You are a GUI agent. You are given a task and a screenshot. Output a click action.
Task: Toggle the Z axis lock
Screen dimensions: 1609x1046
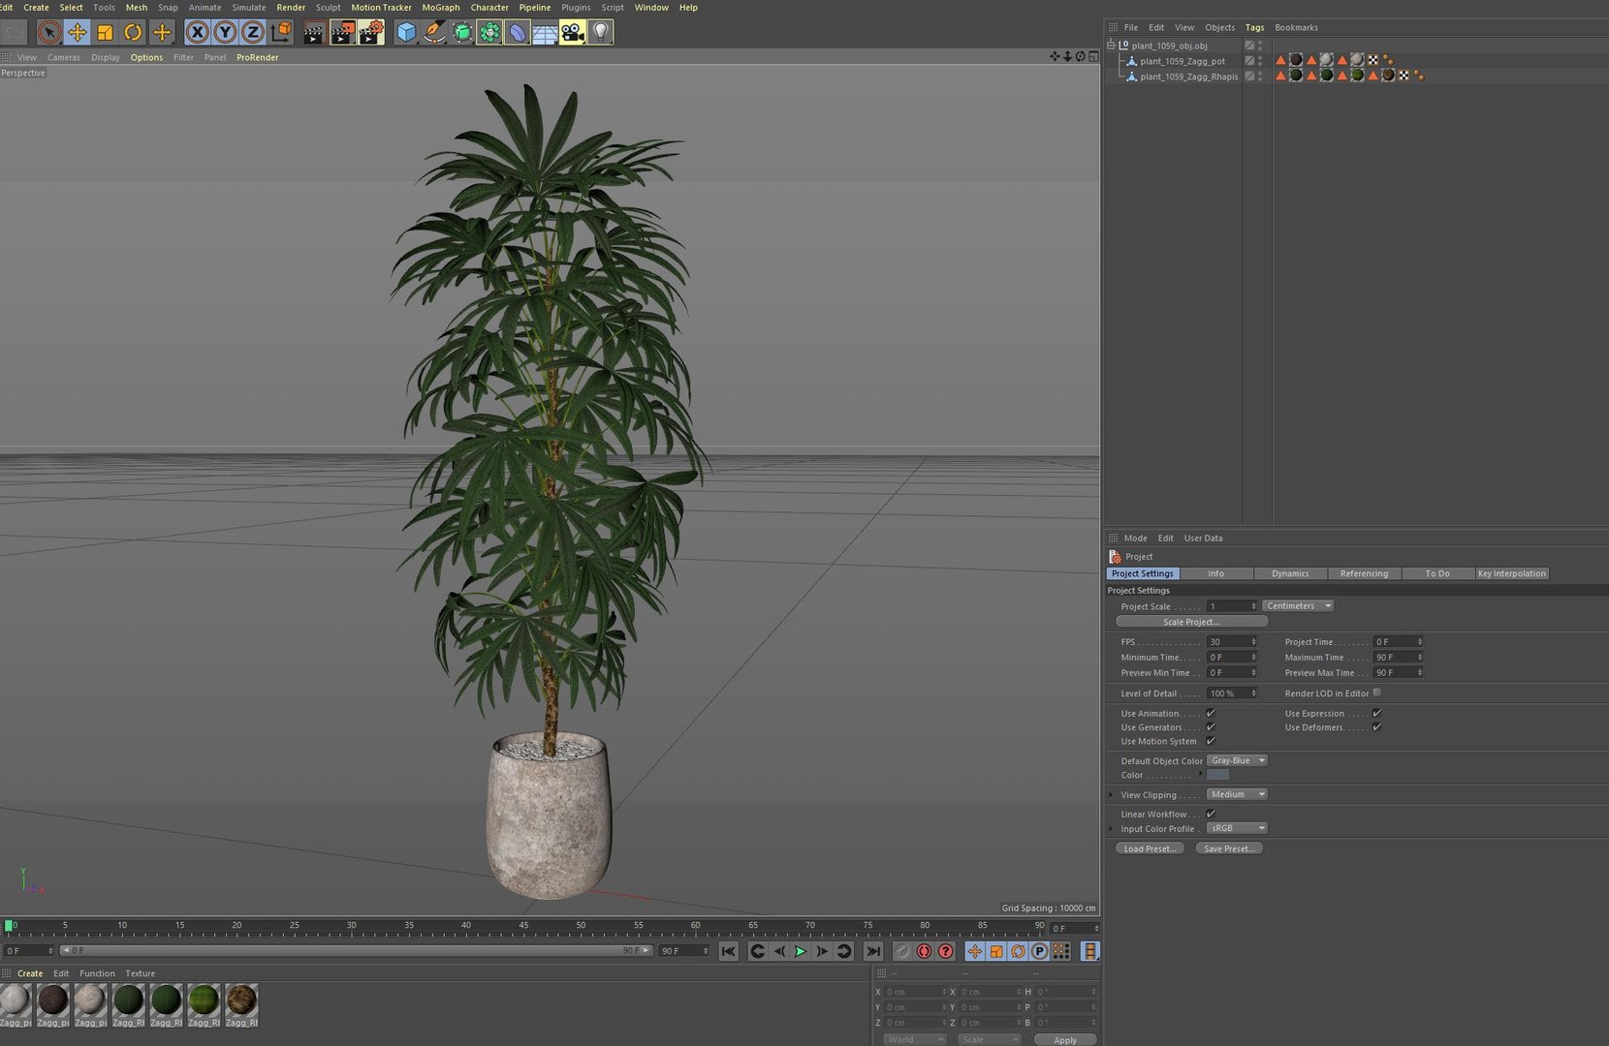(x=253, y=32)
